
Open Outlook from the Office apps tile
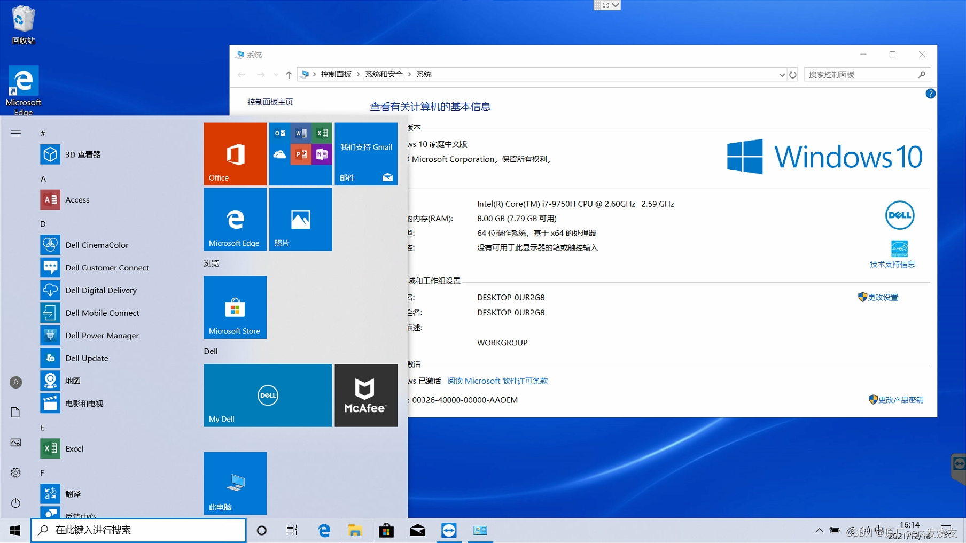[x=280, y=133]
